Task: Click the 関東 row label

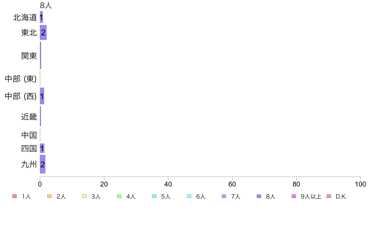Action: pyautogui.click(x=29, y=56)
